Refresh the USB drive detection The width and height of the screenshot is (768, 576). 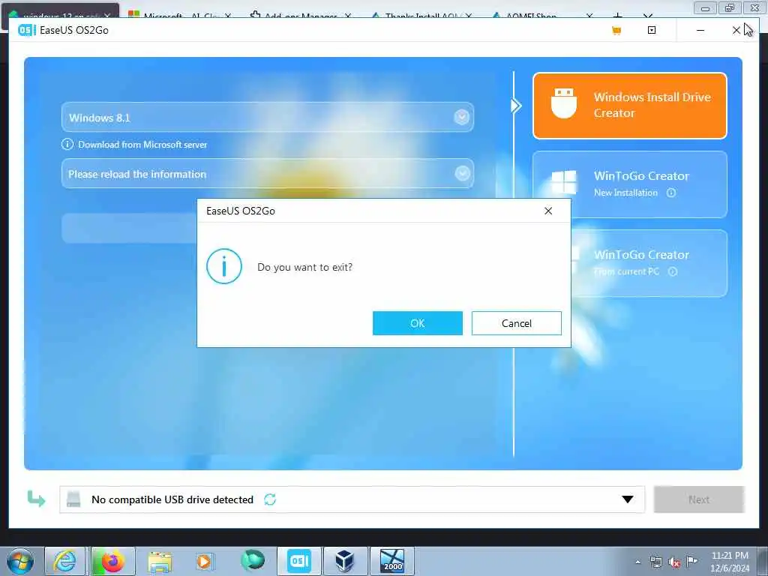270,499
